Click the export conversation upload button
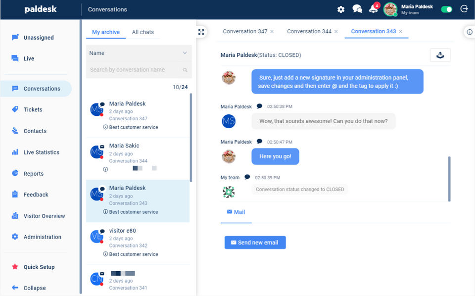475x296 pixels. 440,55
